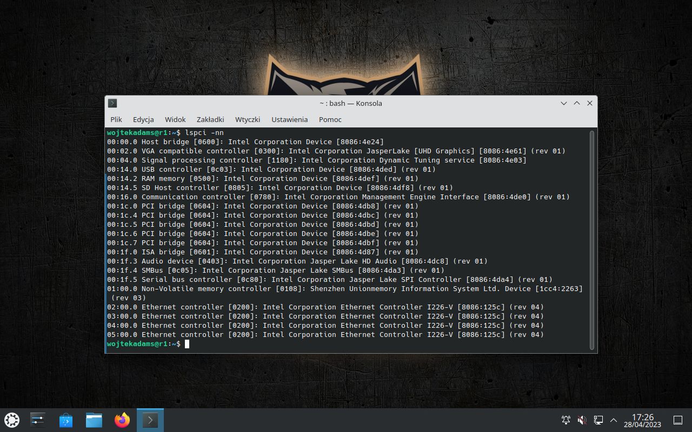Minimize the Konsola window
Viewport: 692px width, 432px height.
(x=564, y=103)
